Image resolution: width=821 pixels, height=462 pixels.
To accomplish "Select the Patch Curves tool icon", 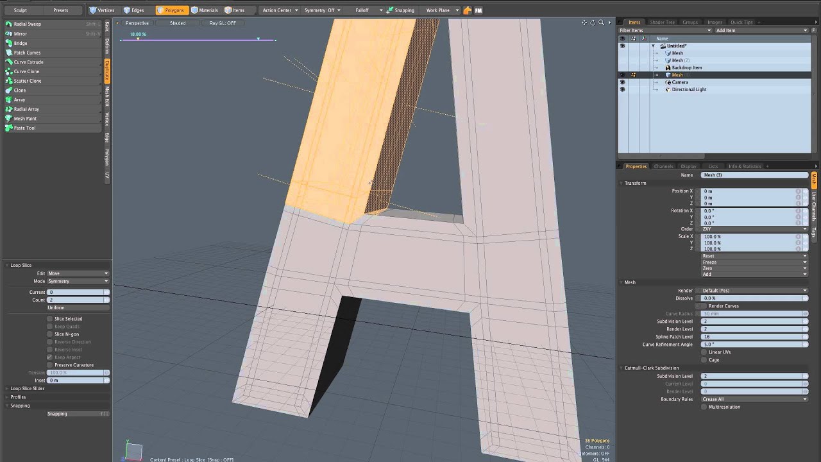I will pyautogui.click(x=9, y=53).
